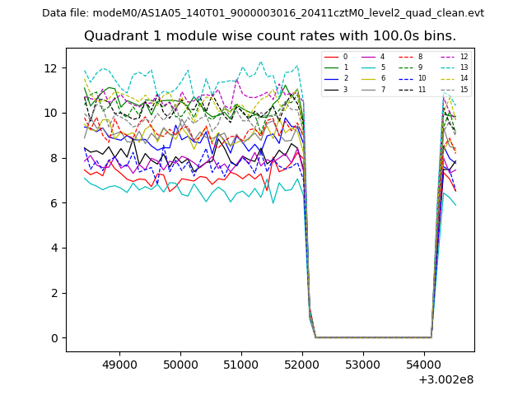Click the black solid legend line for module 3
The image size is (527, 395).
(x=331, y=89)
